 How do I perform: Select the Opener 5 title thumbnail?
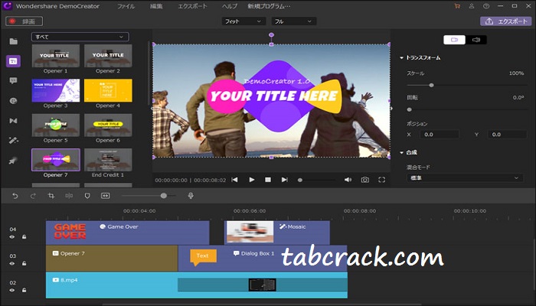point(55,125)
